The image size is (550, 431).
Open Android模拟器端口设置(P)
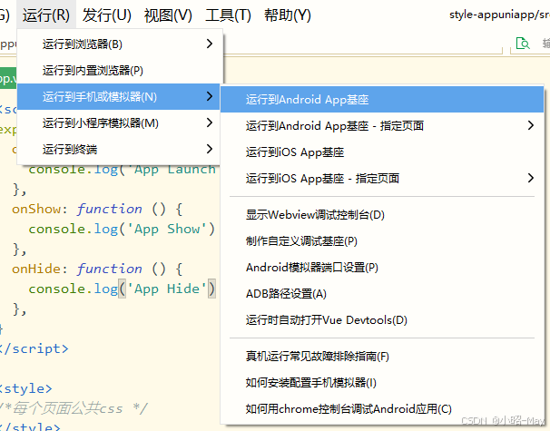(382, 268)
